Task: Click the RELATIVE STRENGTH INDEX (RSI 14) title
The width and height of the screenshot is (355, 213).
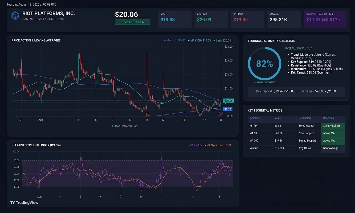Action: point(36,145)
